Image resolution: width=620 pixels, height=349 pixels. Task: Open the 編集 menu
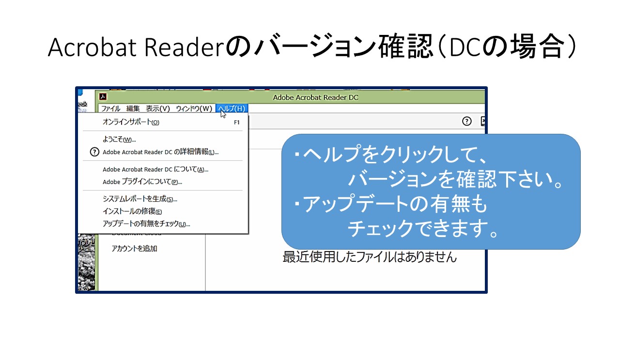133,109
